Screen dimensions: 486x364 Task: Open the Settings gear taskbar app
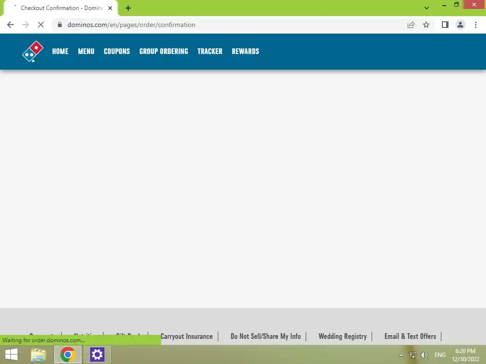97,355
